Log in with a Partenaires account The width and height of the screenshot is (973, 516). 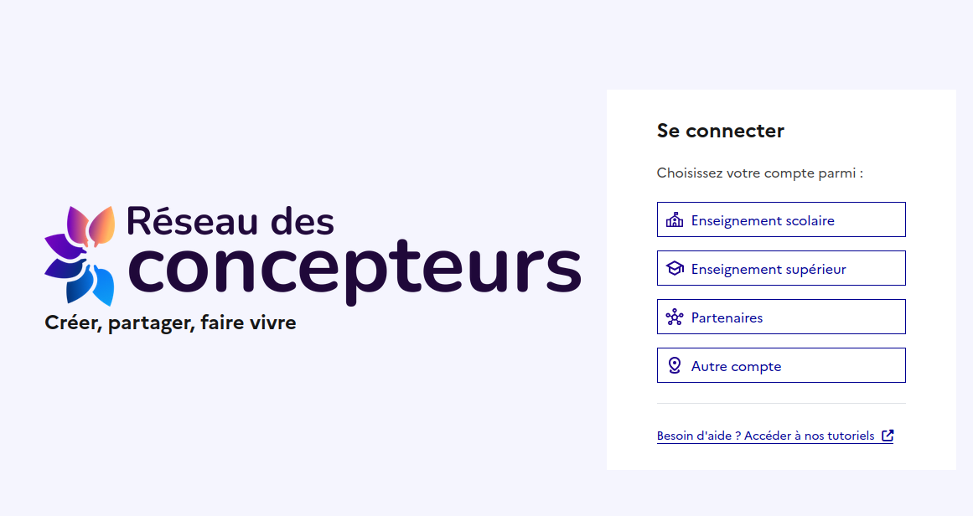point(781,317)
